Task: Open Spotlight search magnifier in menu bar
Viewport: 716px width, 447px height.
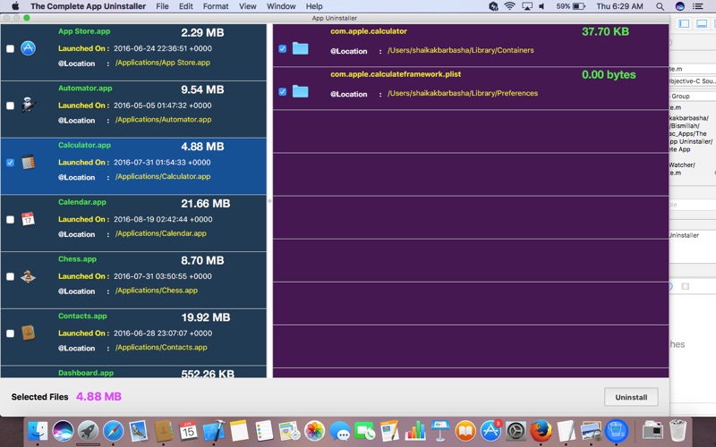Action: click(660, 6)
